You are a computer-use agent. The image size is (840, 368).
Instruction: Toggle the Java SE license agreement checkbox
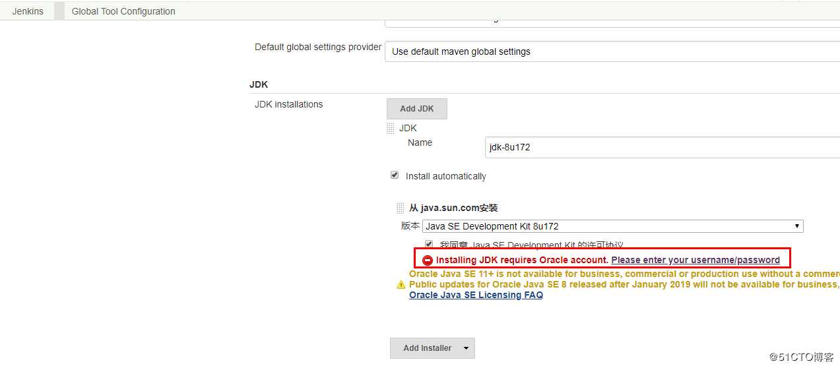(x=429, y=244)
